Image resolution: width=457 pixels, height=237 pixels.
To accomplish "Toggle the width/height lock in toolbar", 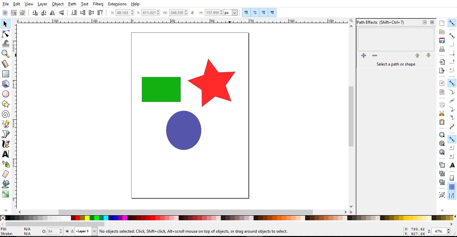I will pyautogui.click(x=192, y=12).
